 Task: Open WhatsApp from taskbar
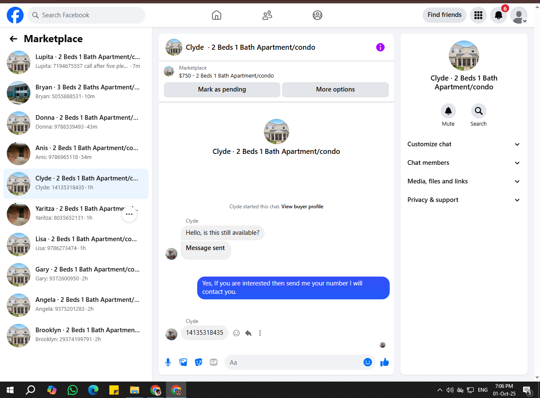[73, 390]
